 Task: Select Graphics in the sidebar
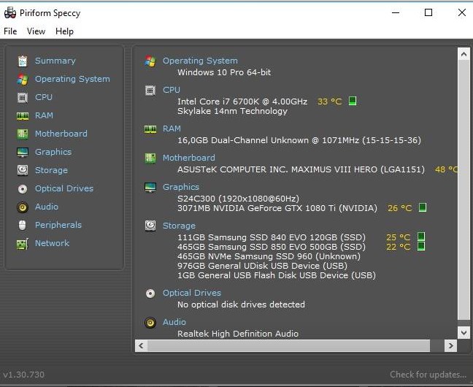(53, 152)
